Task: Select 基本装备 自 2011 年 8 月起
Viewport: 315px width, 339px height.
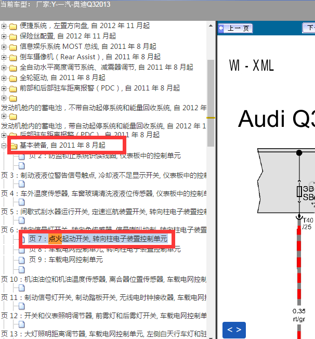Action: (x=62, y=145)
